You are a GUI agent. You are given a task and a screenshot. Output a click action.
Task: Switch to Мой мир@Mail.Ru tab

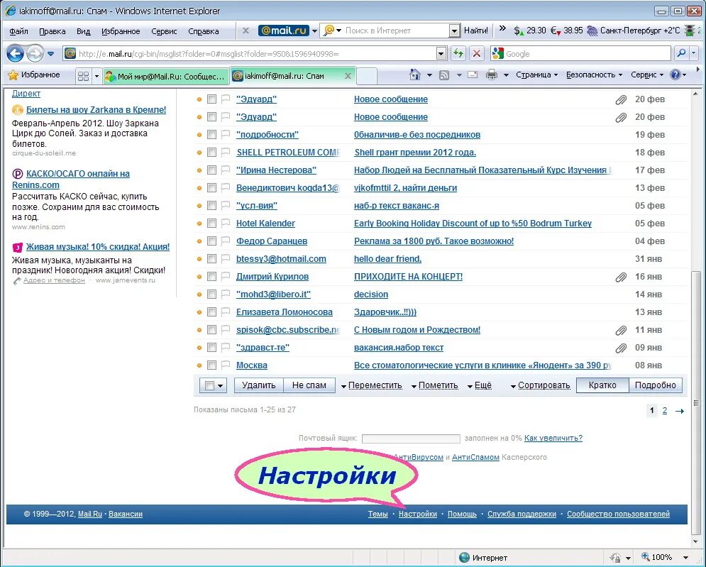[165, 76]
